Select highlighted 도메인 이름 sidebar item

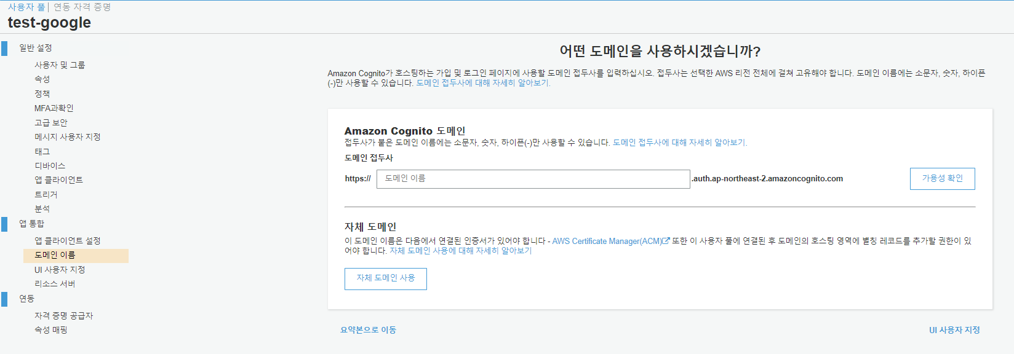[76, 255]
